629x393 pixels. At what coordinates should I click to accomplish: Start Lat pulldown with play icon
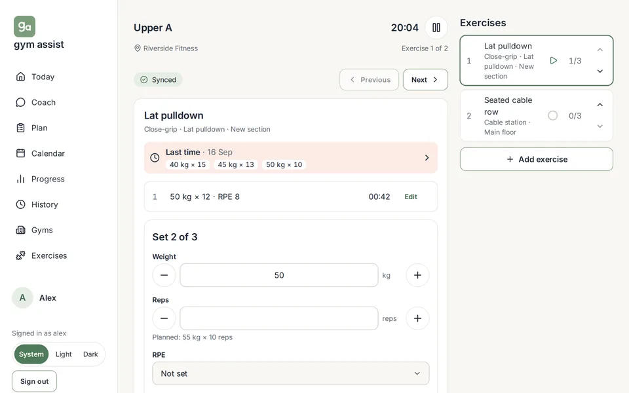point(553,60)
